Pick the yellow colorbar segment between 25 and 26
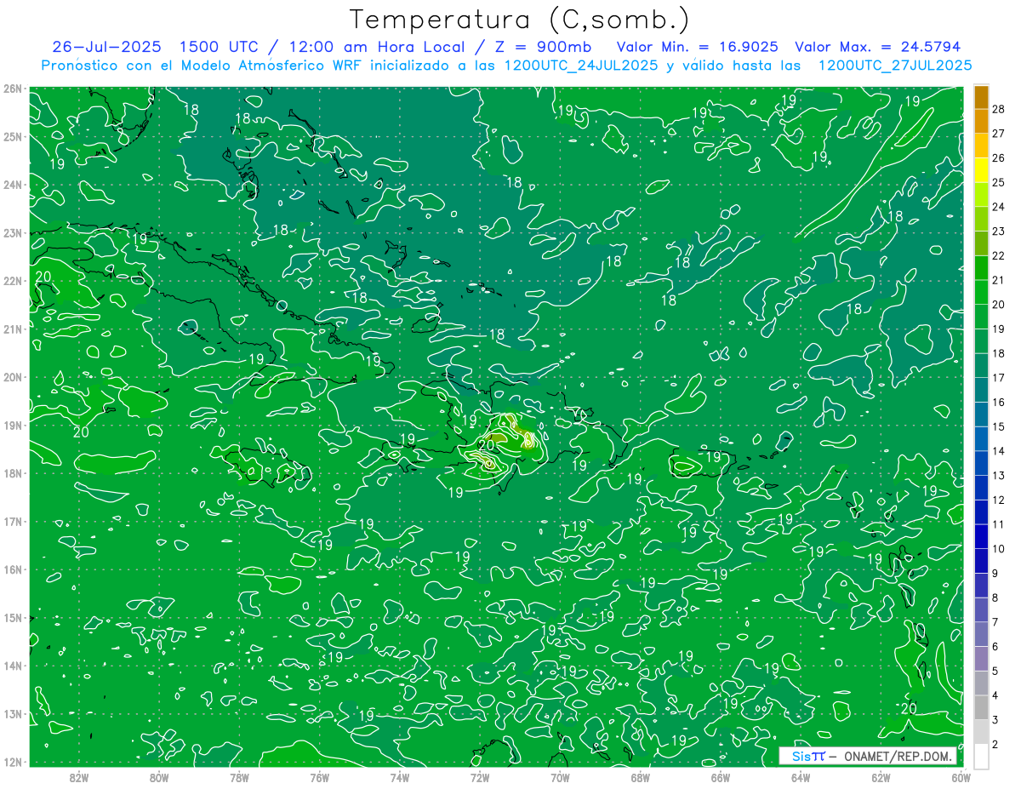This screenshot has height=789, width=1021. 981,169
